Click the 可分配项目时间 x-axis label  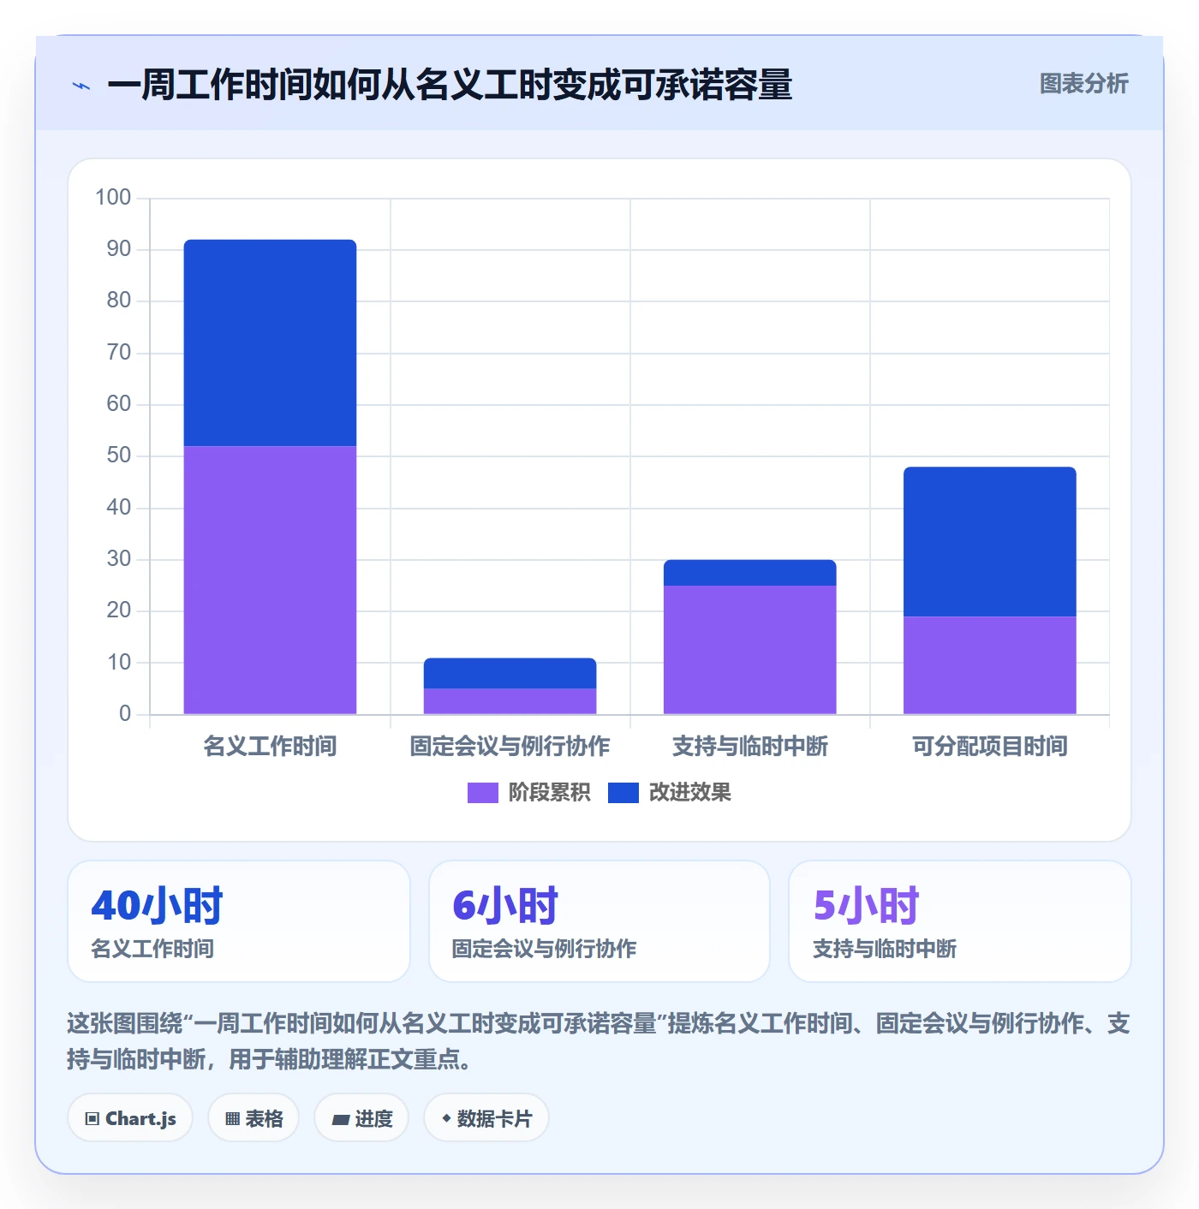pos(990,747)
